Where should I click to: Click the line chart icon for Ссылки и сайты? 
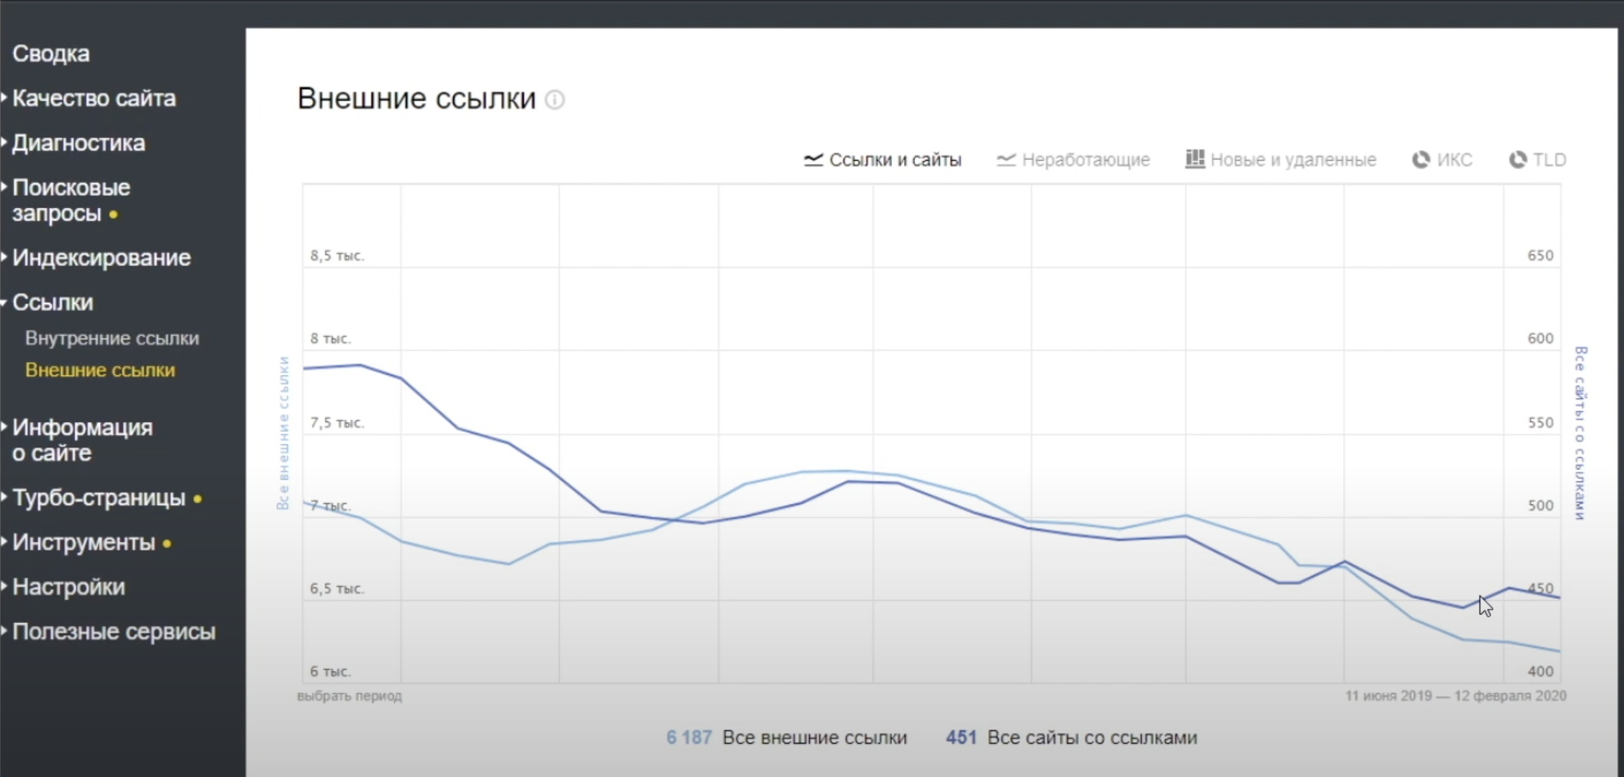tap(813, 160)
